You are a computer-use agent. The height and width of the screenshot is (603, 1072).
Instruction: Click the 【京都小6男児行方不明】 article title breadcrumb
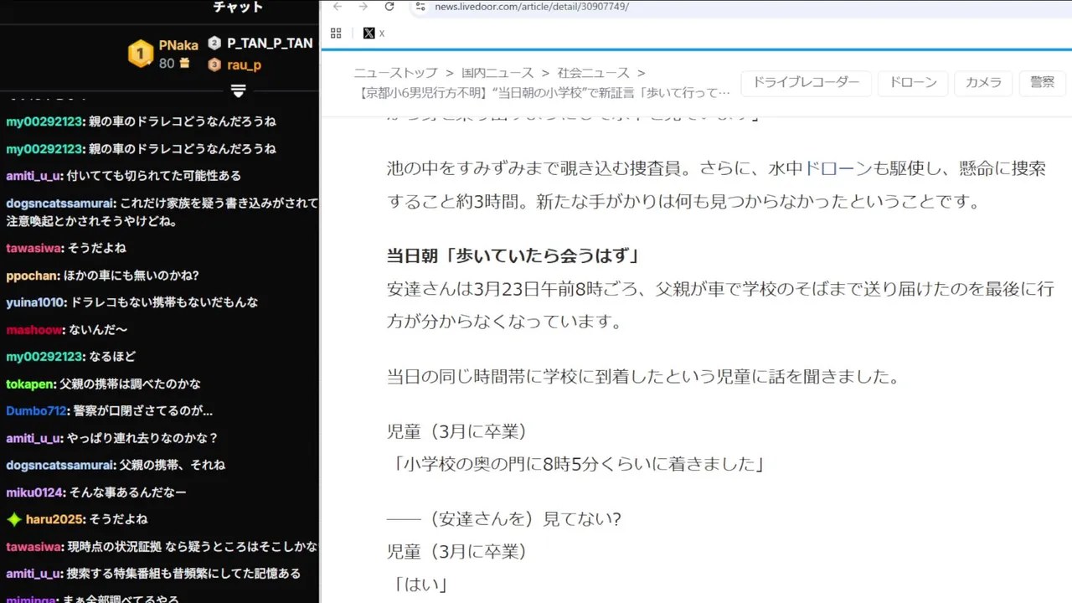pos(542,92)
